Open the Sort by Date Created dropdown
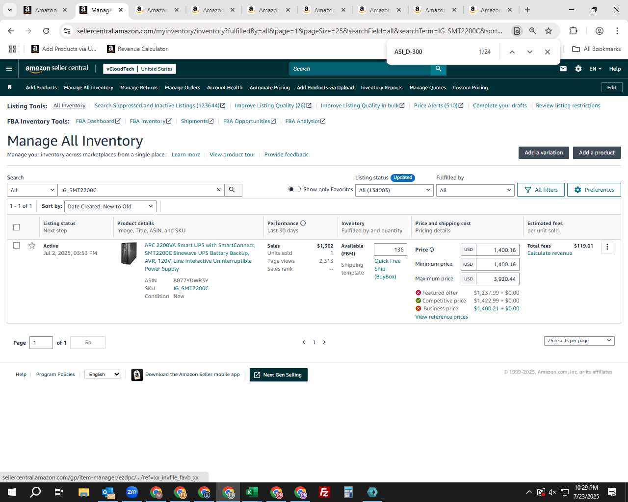The image size is (628, 502). pos(110,206)
